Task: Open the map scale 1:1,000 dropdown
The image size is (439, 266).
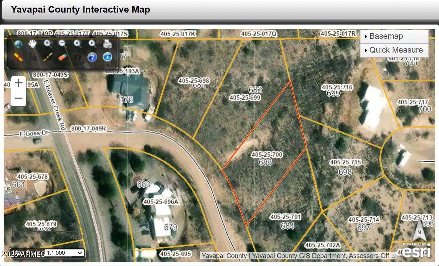Action: pos(64,253)
